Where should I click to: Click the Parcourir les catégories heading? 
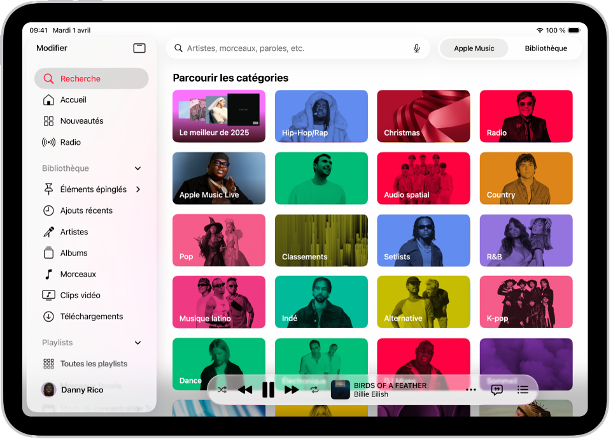click(x=230, y=78)
